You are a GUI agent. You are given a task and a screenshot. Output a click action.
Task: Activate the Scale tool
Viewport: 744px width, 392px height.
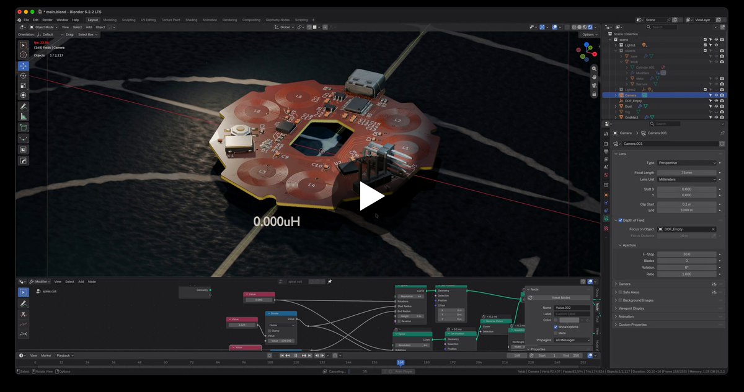coord(24,85)
